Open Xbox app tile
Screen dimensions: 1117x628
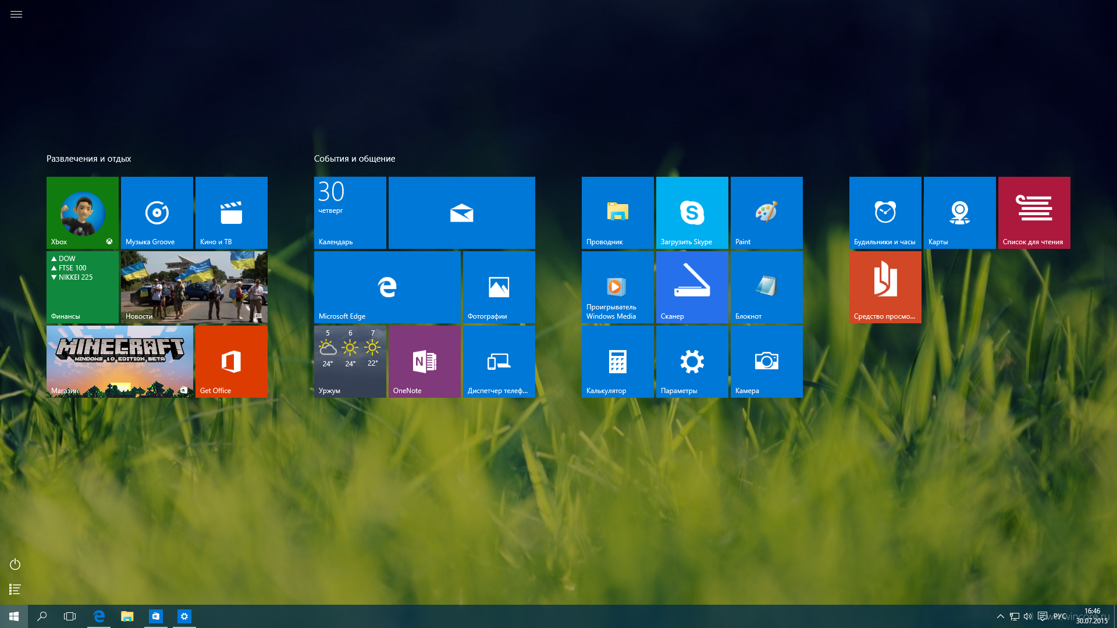(x=82, y=212)
